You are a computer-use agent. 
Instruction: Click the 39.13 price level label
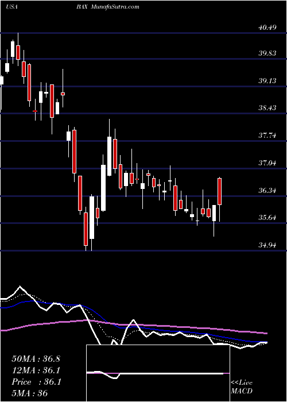click(267, 81)
